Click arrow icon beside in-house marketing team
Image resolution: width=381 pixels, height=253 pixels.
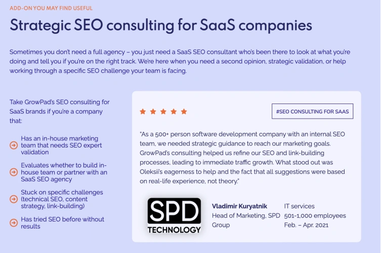coord(14,146)
